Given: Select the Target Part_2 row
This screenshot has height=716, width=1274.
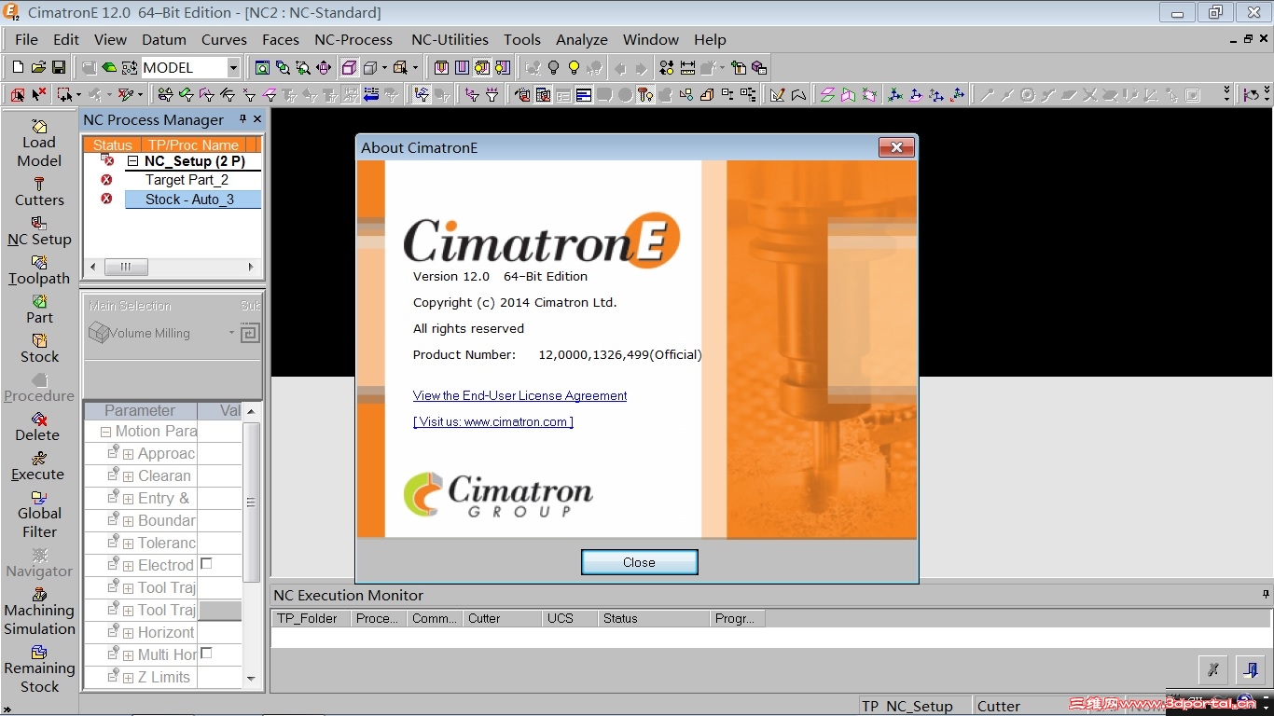Looking at the screenshot, I should (187, 180).
